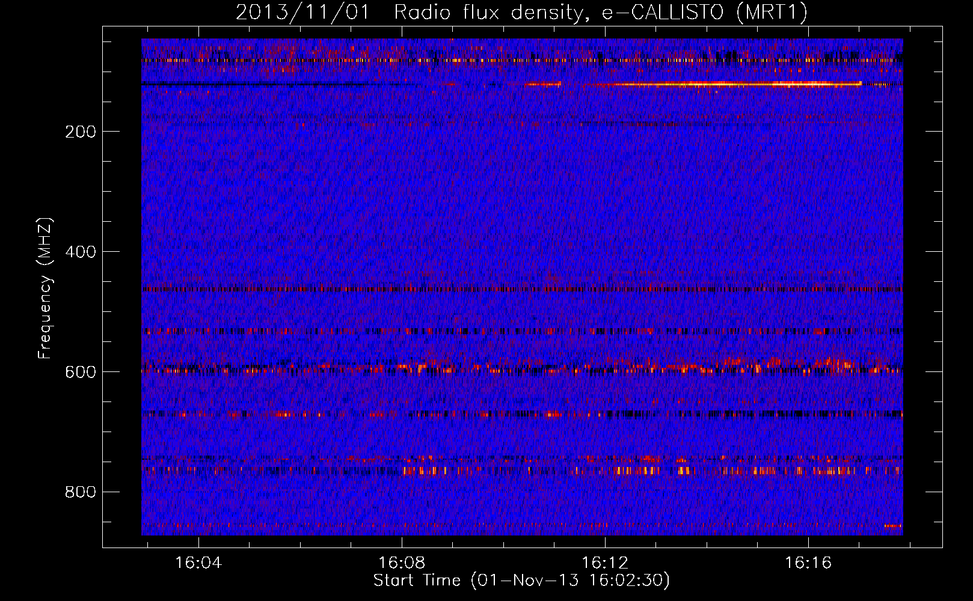The width and height of the screenshot is (973, 601).
Task: Click the 'Start Time (01-Nov-13 16:02:30)' label
Action: click(x=521, y=581)
